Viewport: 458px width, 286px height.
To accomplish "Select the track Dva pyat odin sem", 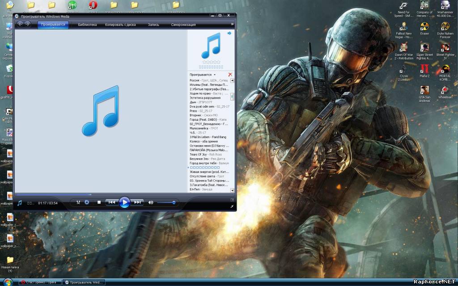I will pyautogui.click(x=209, y=106).
